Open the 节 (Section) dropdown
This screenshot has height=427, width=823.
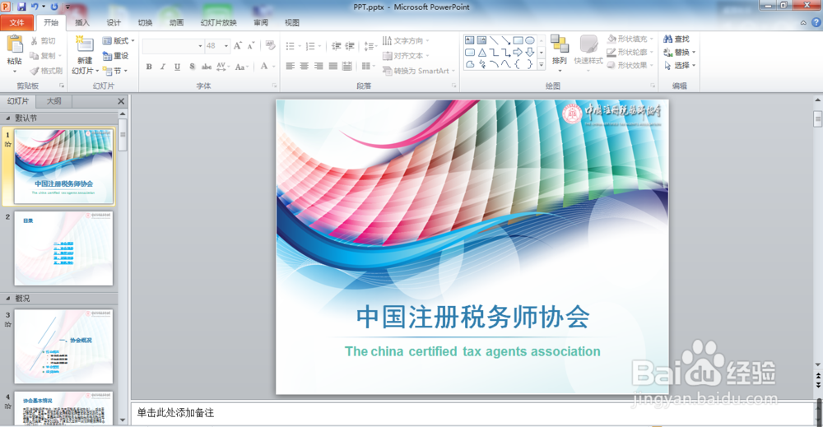(x=115, y=70)
